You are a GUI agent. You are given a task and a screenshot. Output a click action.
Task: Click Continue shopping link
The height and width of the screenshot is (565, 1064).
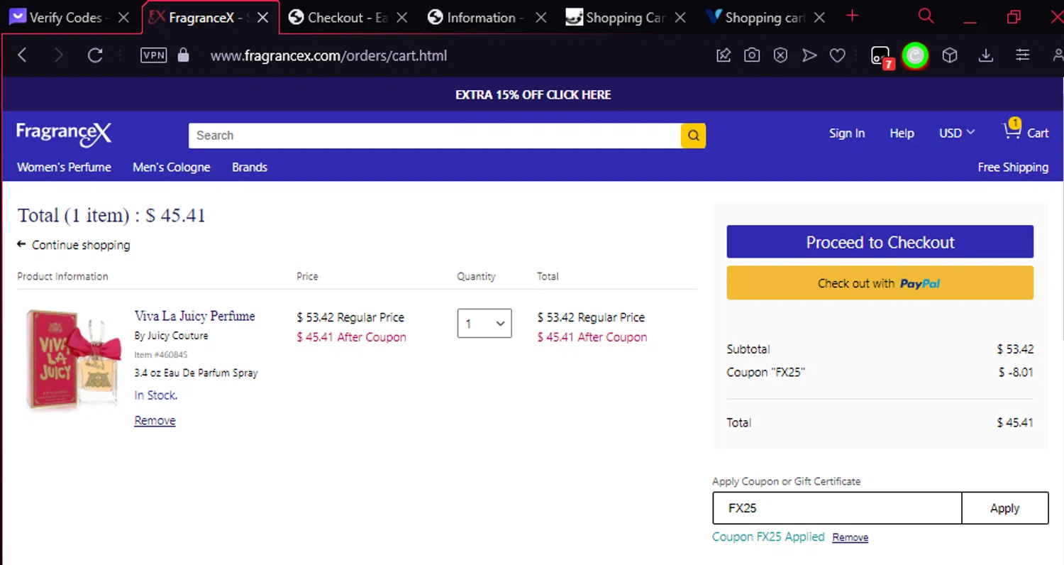click(x=74, y=245)
